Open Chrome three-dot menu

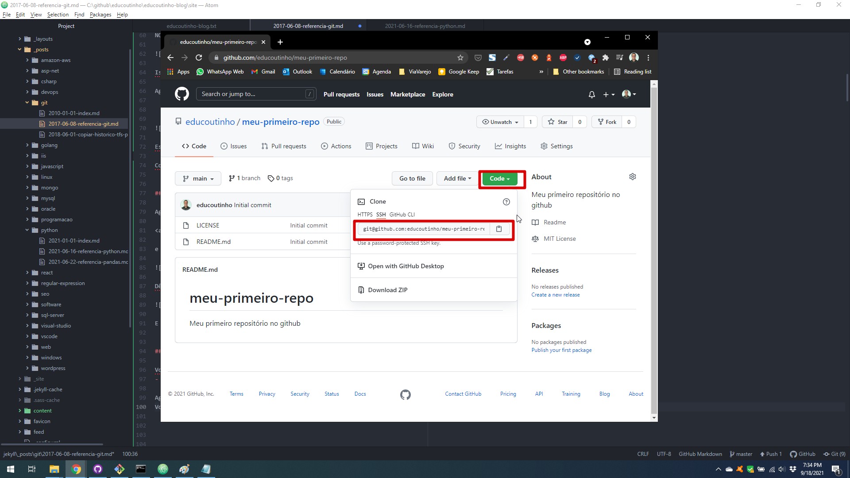[648, 58]
